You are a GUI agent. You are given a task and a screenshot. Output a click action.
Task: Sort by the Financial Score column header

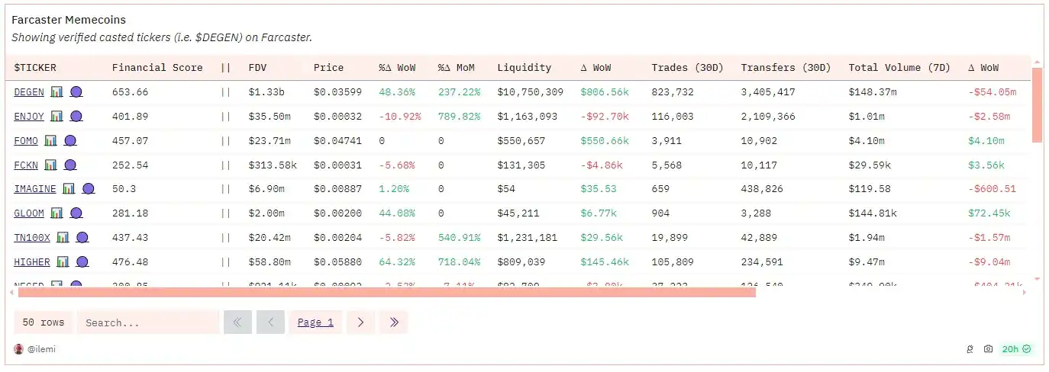157,68
